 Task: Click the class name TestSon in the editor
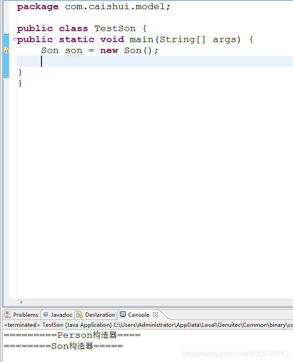[x=115, y=28]
